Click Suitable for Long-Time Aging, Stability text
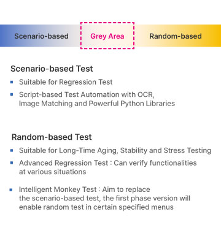The width and height of the screenshot is (221, 233). [115, 150]
